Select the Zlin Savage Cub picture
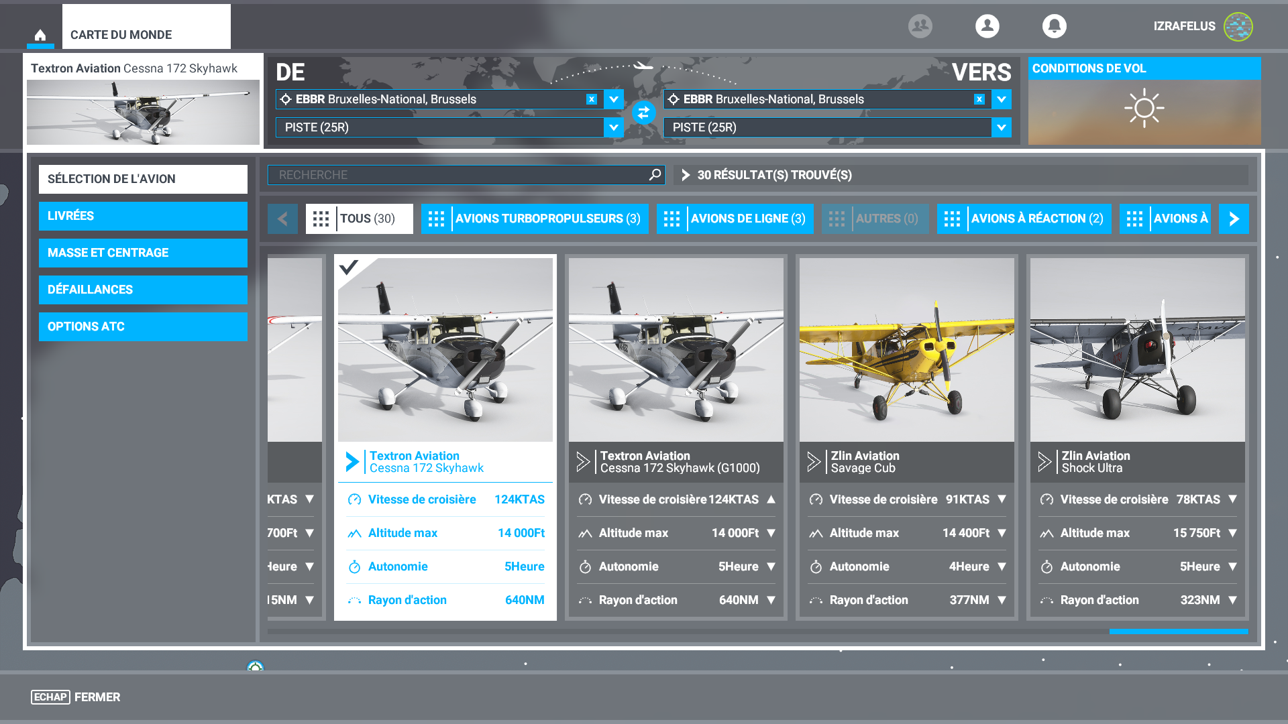Image resolution: width=1288 pixels, height=724 pixels. [x=906, y=349]
